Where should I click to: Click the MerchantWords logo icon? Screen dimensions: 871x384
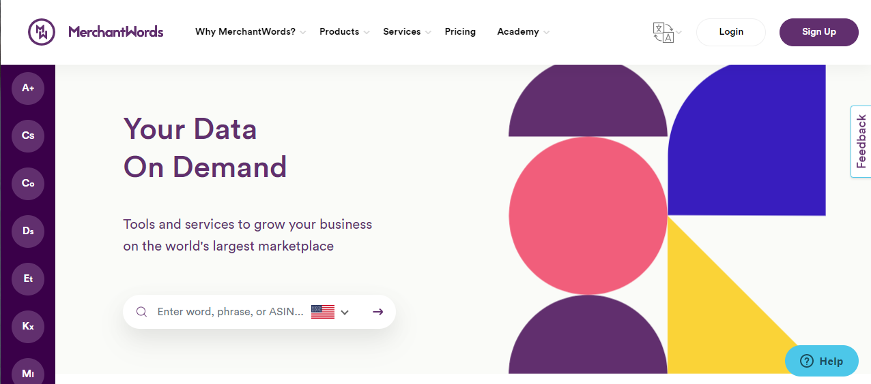point(41,32)
